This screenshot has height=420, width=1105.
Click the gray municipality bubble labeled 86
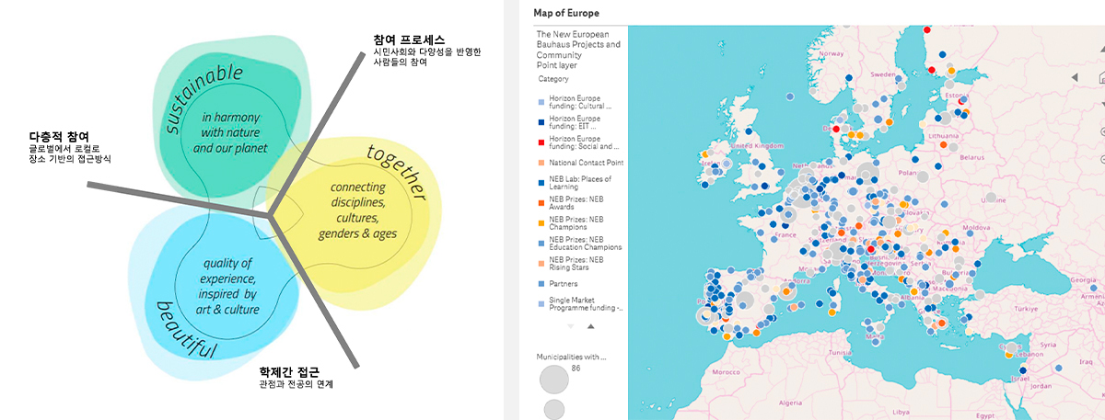point(553,378)
